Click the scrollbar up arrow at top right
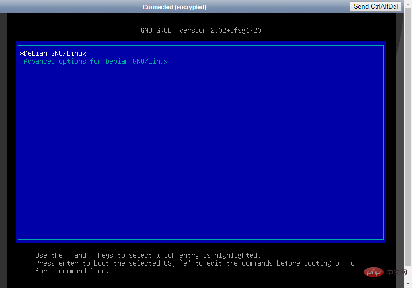 pos(408,4)
